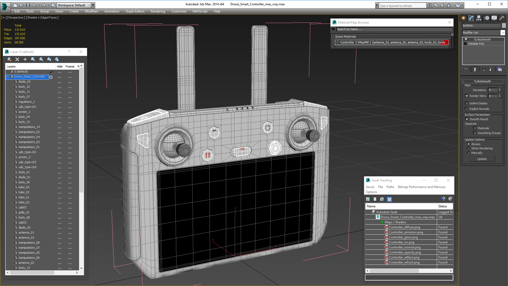This screenshot has width=508, height=286.
Task: Click the Redo arrow icon
Action: click(x=44, y=5)
